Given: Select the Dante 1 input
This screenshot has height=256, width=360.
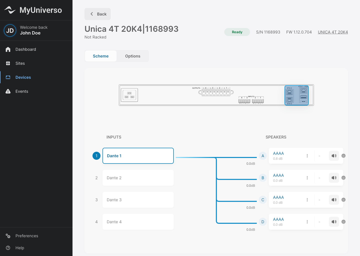Looking at the screenshot, I should [x=138, y=156].
